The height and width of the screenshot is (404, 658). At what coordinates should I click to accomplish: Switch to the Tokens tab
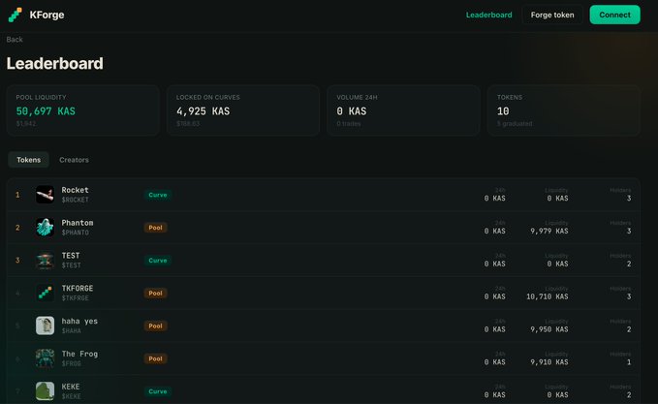[x=28, y=160]
